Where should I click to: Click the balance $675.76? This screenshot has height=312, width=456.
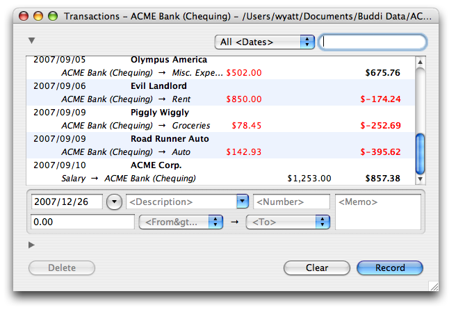coord(383,73)
